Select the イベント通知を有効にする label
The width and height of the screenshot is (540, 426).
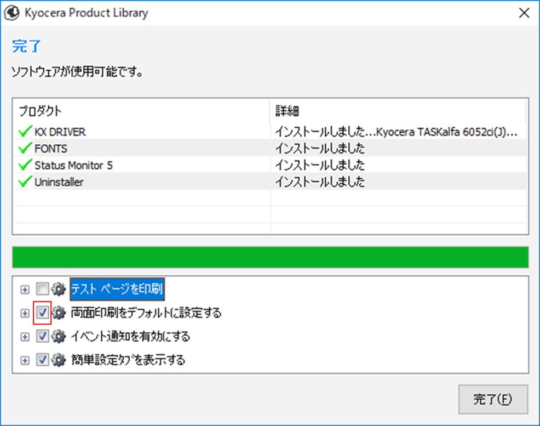(130, 336)
